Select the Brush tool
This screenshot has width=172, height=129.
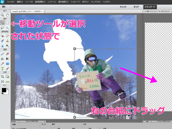[2, 54]
